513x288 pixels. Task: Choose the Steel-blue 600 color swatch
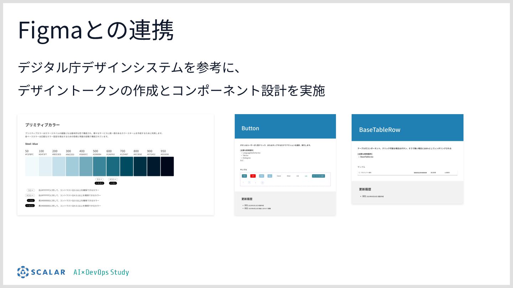click(x=113, y=166)
